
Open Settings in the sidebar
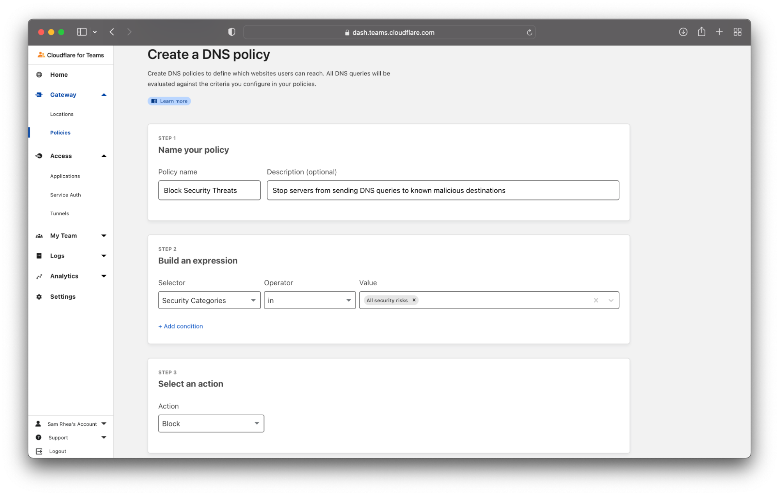[63, 297]
